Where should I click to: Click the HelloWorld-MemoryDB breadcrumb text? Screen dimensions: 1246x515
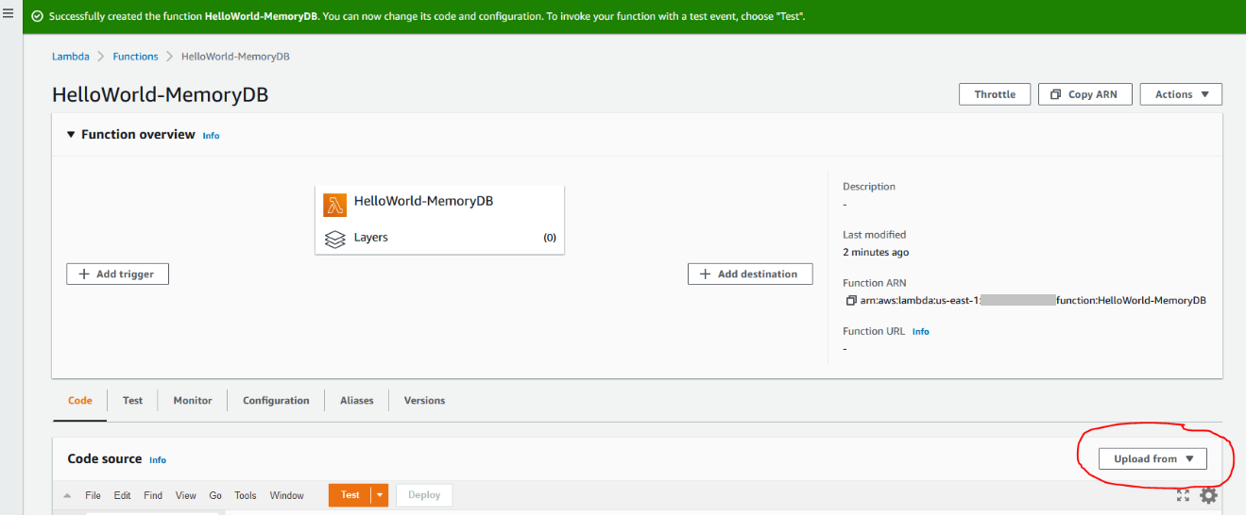pos(235,57)
